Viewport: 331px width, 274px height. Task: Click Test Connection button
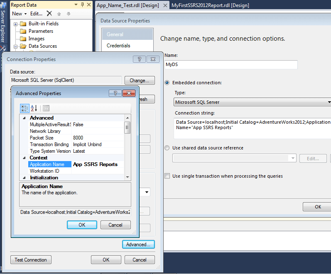pyautogui.click(x=31, y=259)
